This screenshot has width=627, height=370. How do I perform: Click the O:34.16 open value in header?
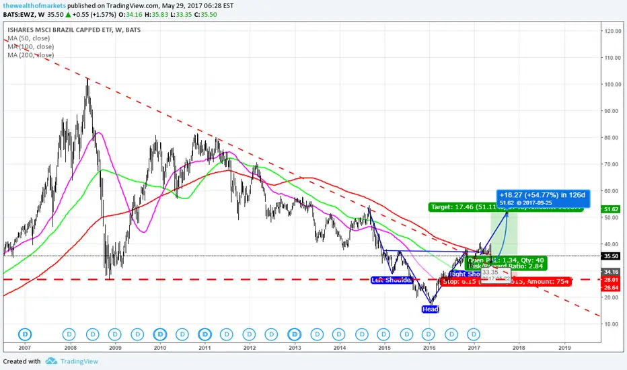click(131, 14)
